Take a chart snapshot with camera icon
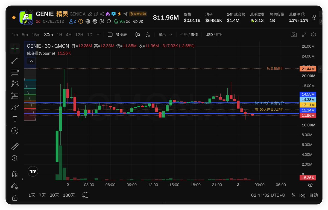Screen dimensions: 328x210 [x=294, y=34]
